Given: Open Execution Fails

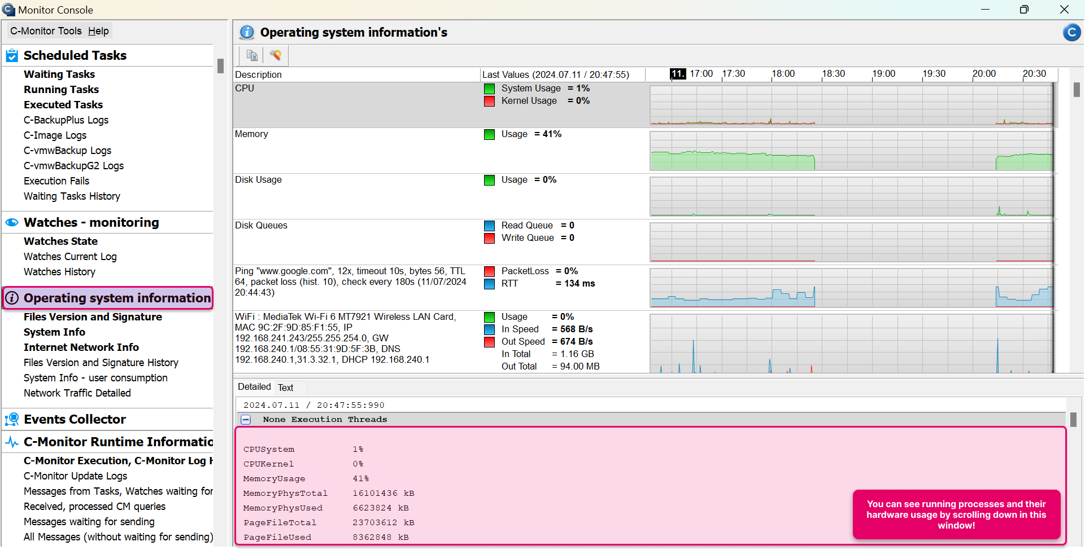Looking at the screenshot, I should [56, 181].
